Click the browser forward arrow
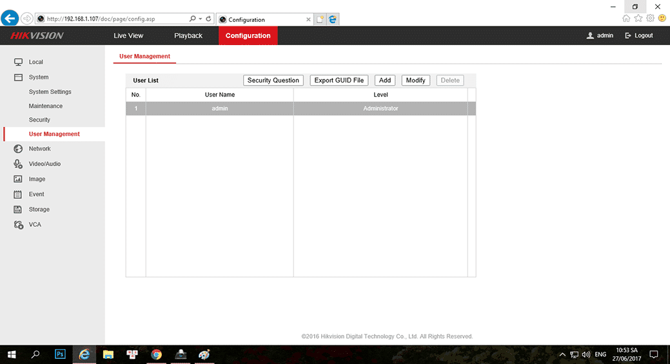 [x=27, y=18]
